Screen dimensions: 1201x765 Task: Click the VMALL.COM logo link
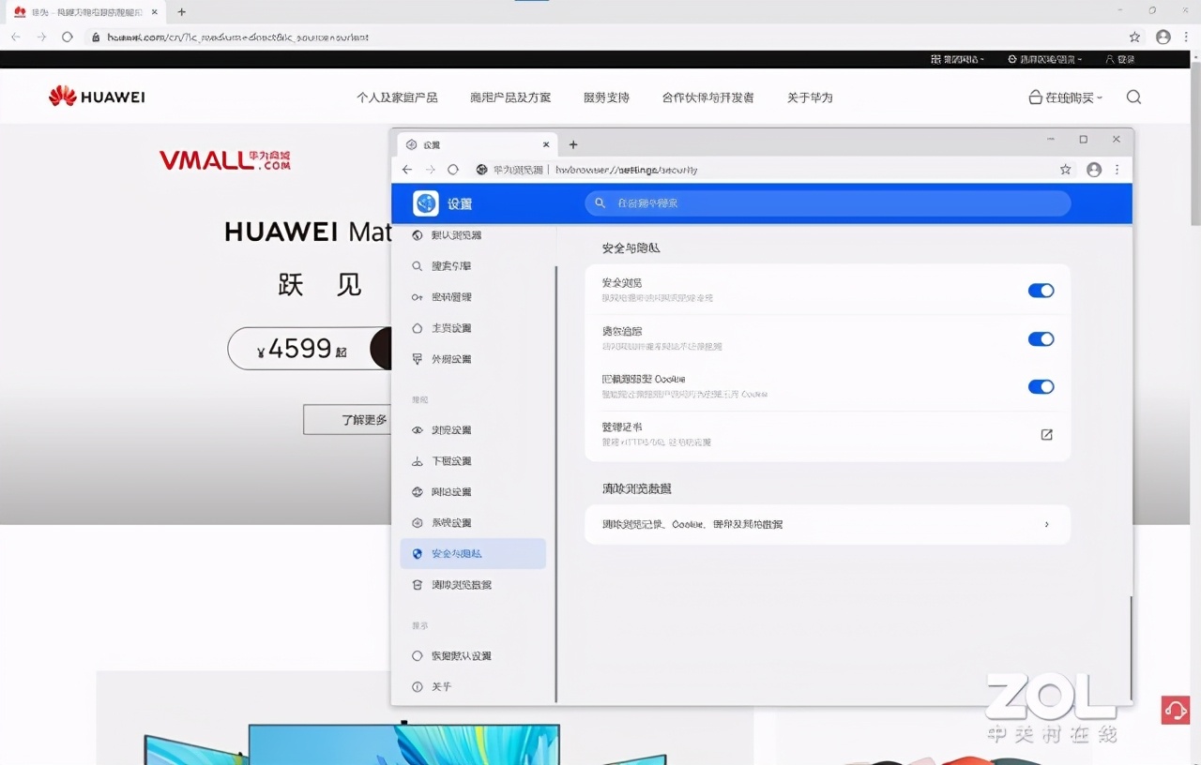pyautogui.click(x=225, y=160)
